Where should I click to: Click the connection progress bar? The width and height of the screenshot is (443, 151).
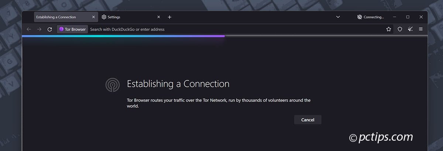pos(123,36)
